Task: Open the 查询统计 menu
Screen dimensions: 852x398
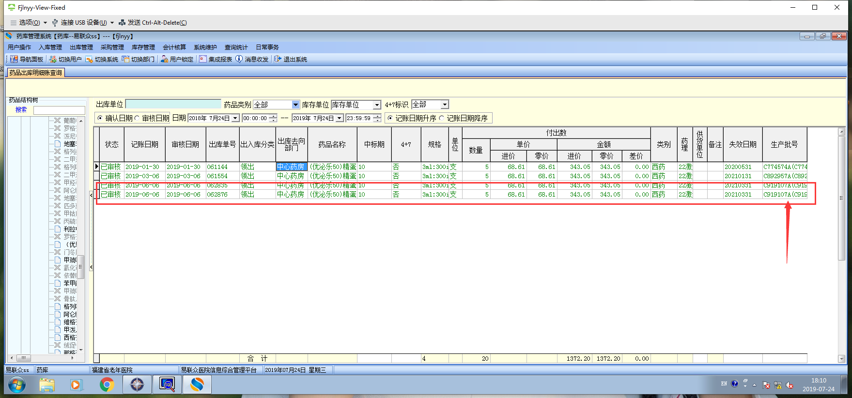Action: 236,47
